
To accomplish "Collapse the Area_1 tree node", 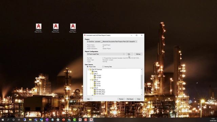I will pyautogui.click(x=91, y=74).
